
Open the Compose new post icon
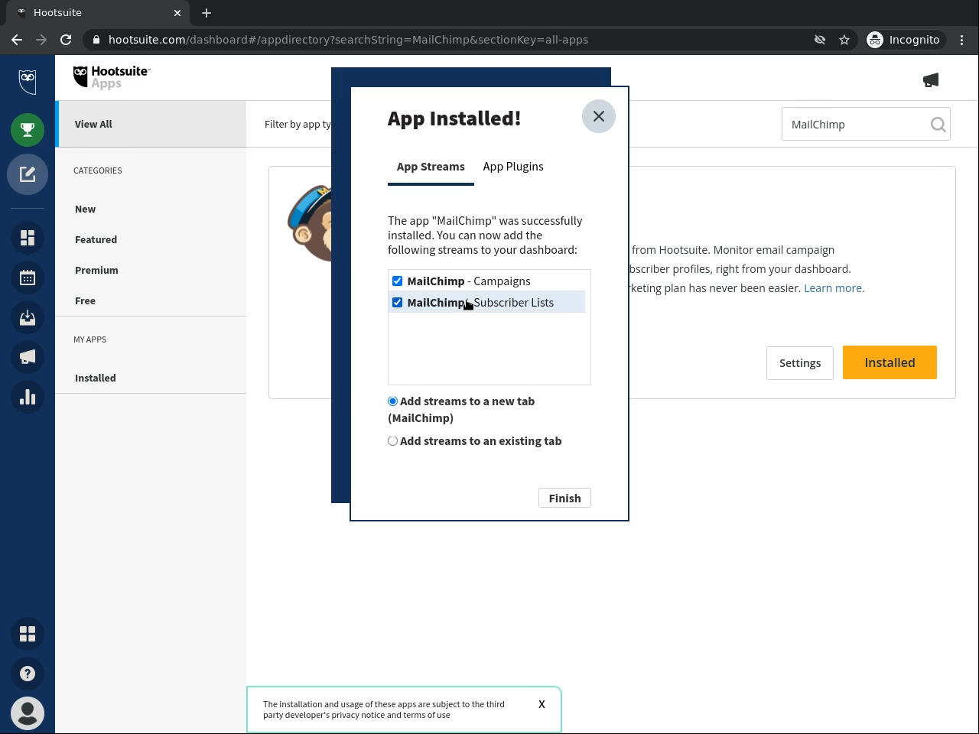[28, 174]
